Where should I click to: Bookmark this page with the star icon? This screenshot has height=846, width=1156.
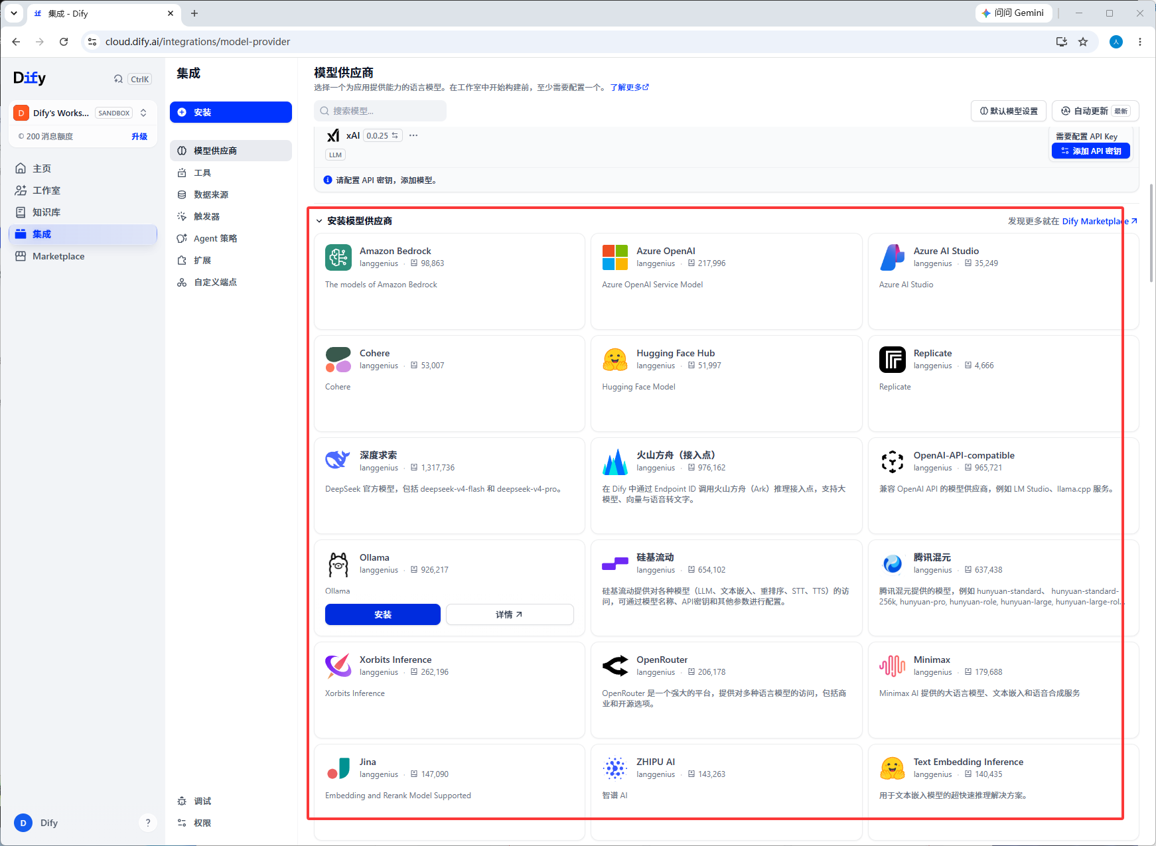pos(1083,42)
